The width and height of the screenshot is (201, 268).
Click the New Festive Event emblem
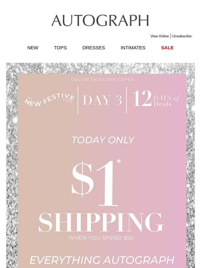pyautogui.click(x=50, y=100)
